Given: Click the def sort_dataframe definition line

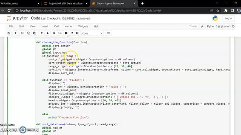Looking at the screenshot, I should coord(77,124).
